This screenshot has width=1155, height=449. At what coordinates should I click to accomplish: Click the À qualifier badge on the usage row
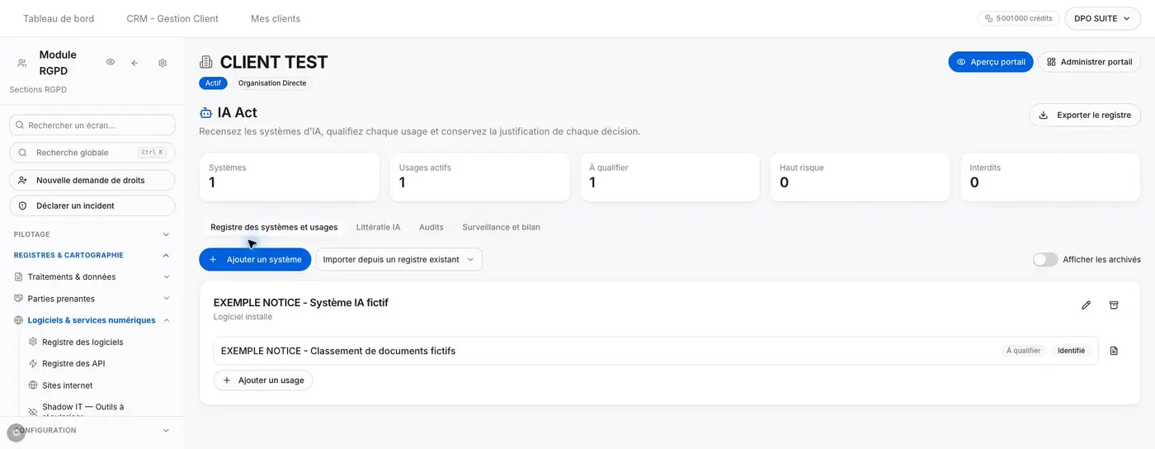[x=1023, y=351]
